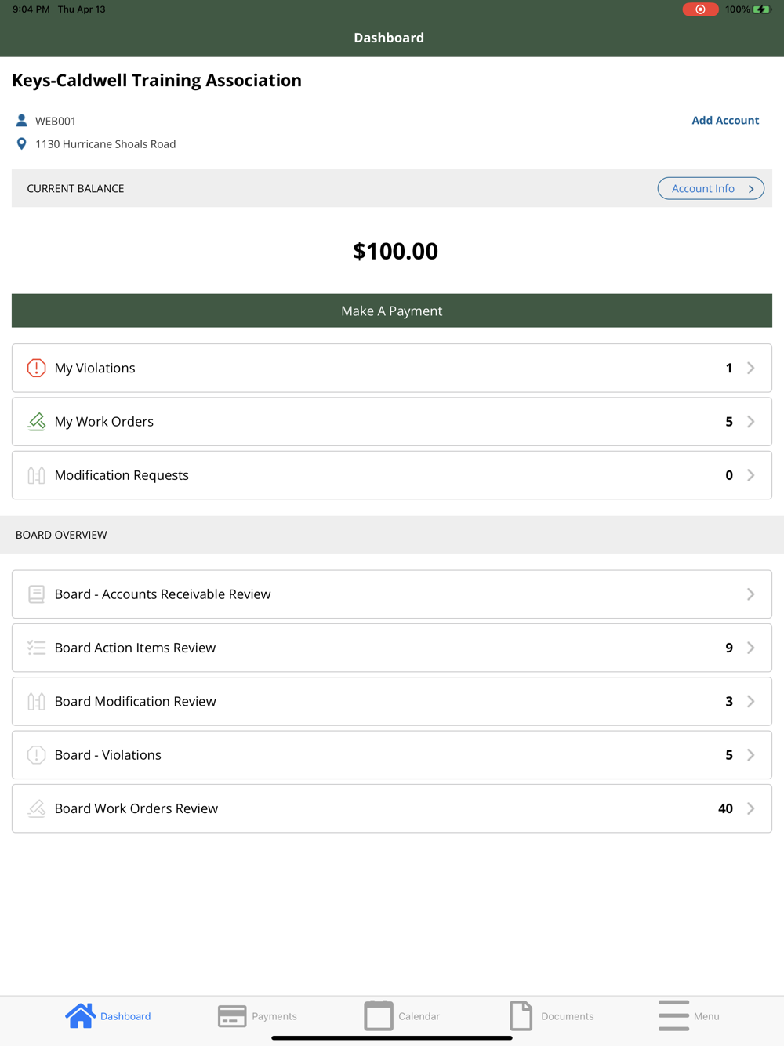The height and width of the screenshot is (1046, 784).
Task: Open Board Modification Review chevron
Action: tap(751, 701)
